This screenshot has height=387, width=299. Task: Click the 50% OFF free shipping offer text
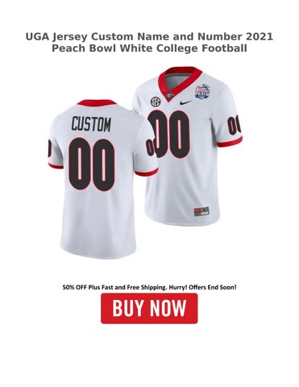[149, 287]
